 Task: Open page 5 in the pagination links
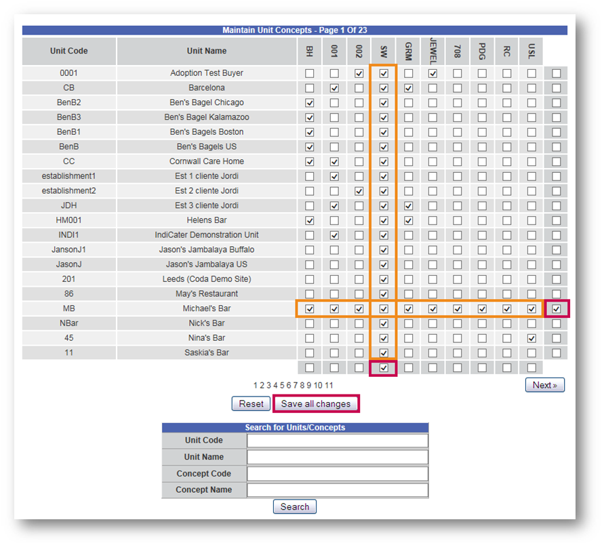(281, 385)
